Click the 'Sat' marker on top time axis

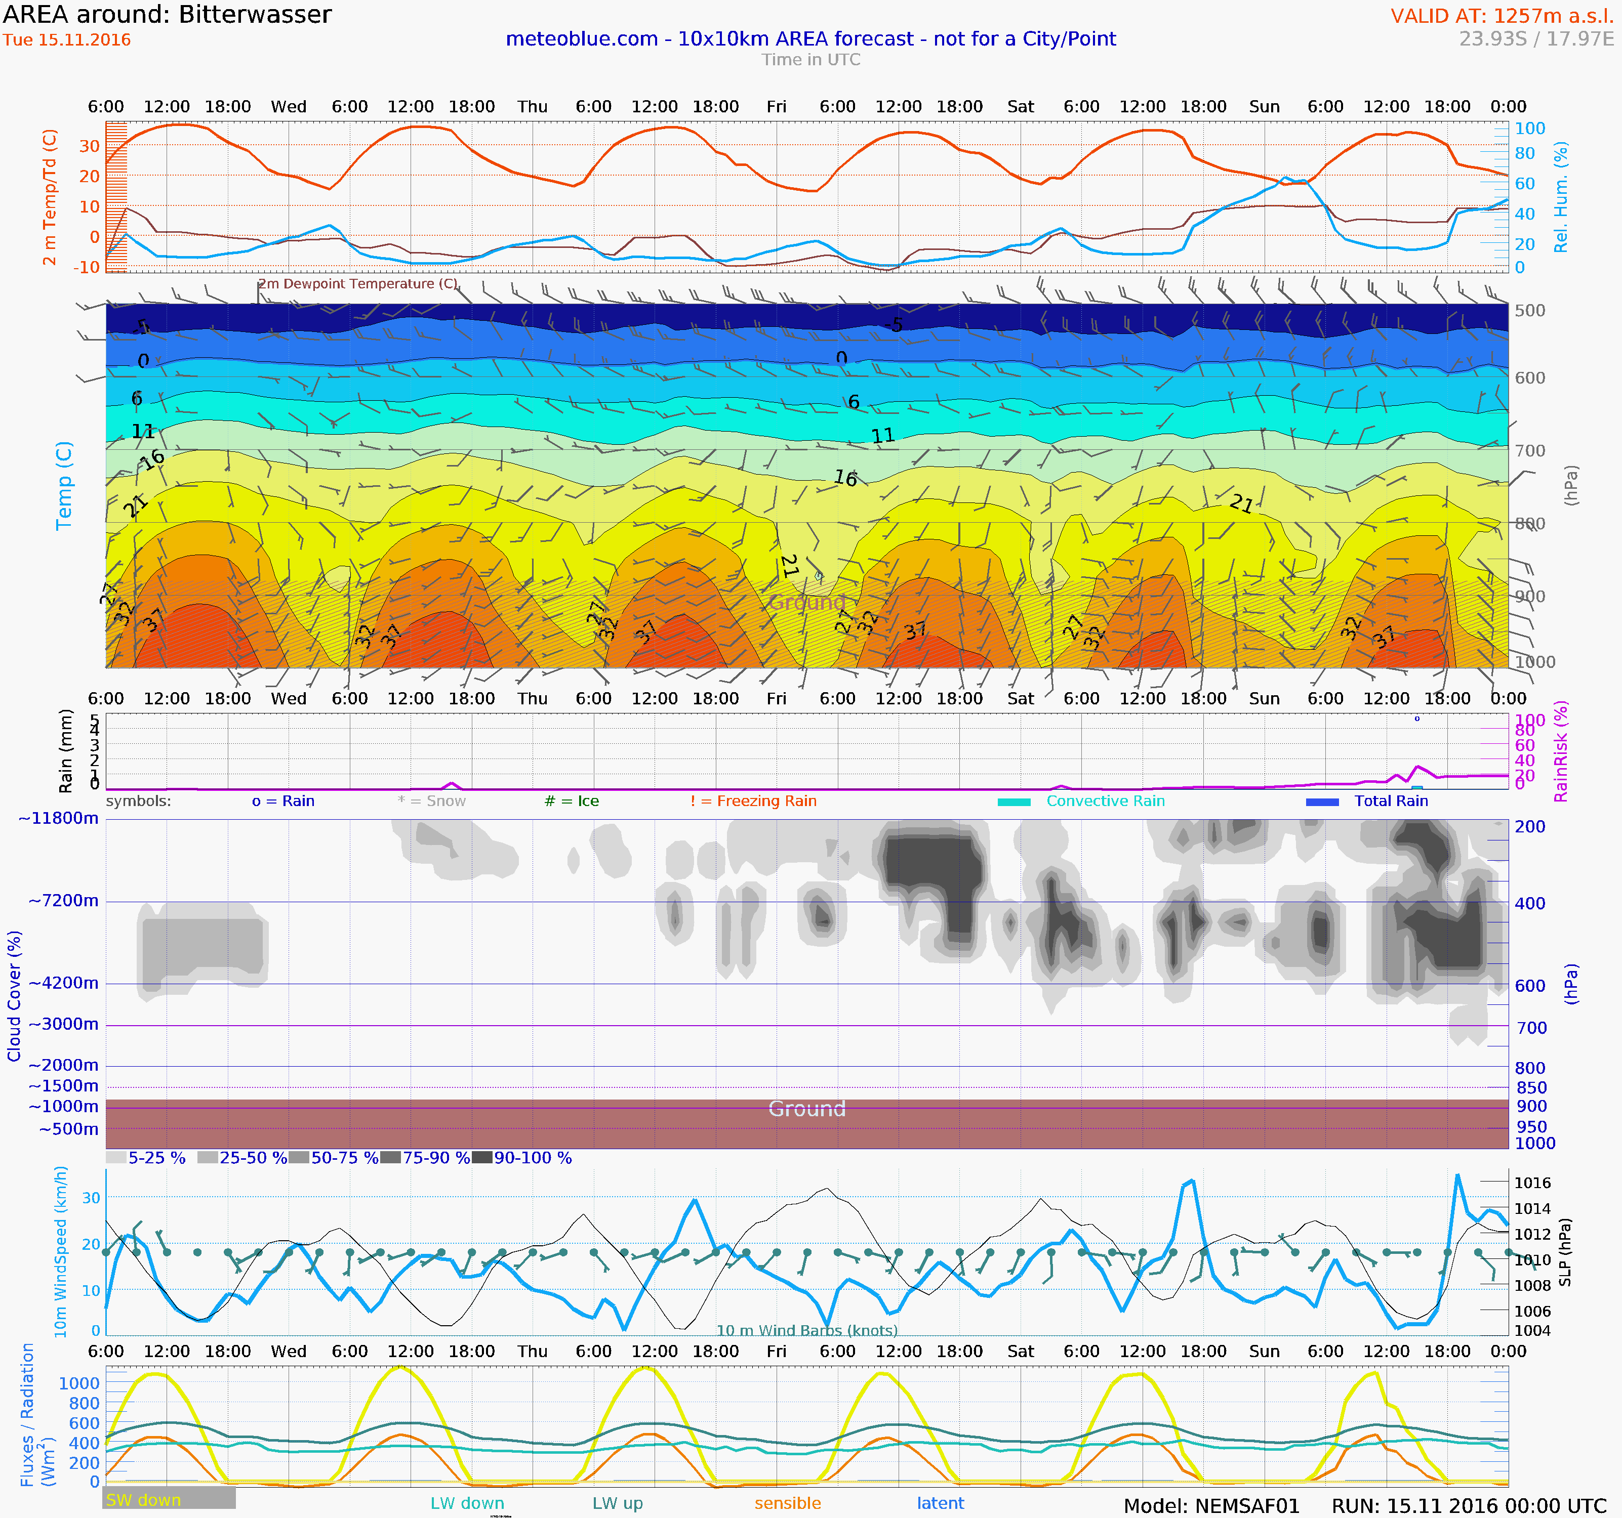tap(1021, 107)
